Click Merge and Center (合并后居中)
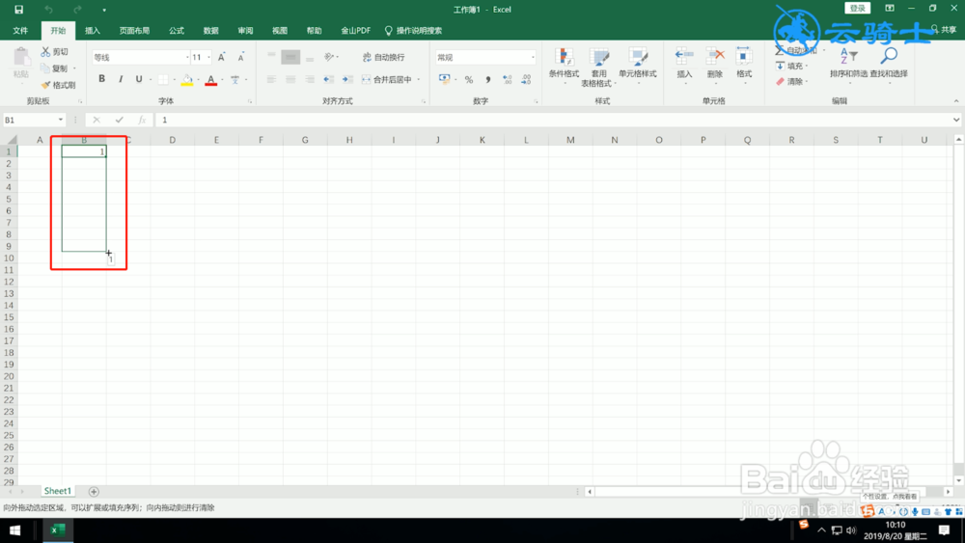This screenshot has height=543, width=965. click(x=387, y=79)
